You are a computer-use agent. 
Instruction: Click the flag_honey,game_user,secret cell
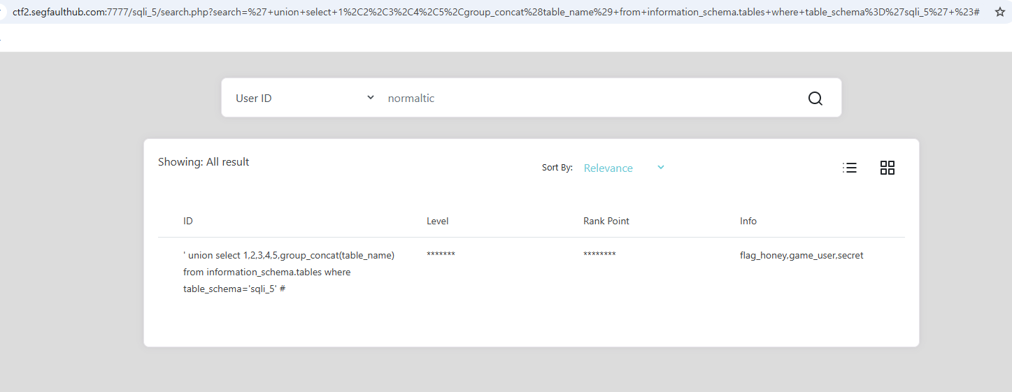tap(801, 256)
